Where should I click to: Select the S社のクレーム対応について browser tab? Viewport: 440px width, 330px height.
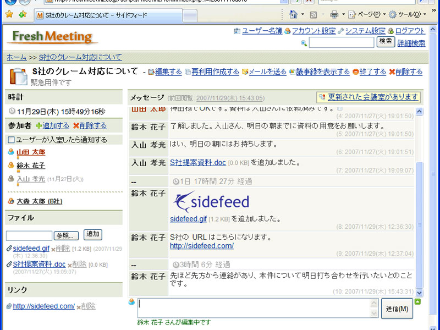(x=108, y=15)
